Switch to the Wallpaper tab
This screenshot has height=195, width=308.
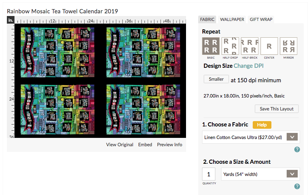click(232, 19)
